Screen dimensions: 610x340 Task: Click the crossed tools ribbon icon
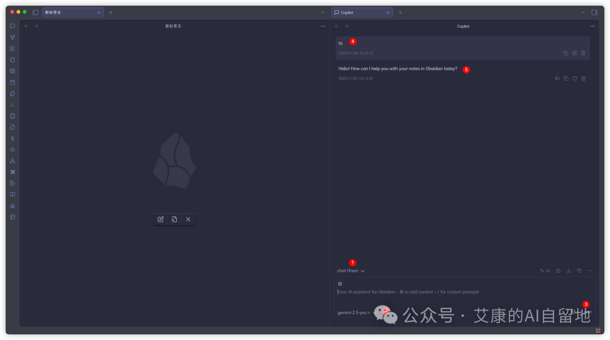point(12,172)
